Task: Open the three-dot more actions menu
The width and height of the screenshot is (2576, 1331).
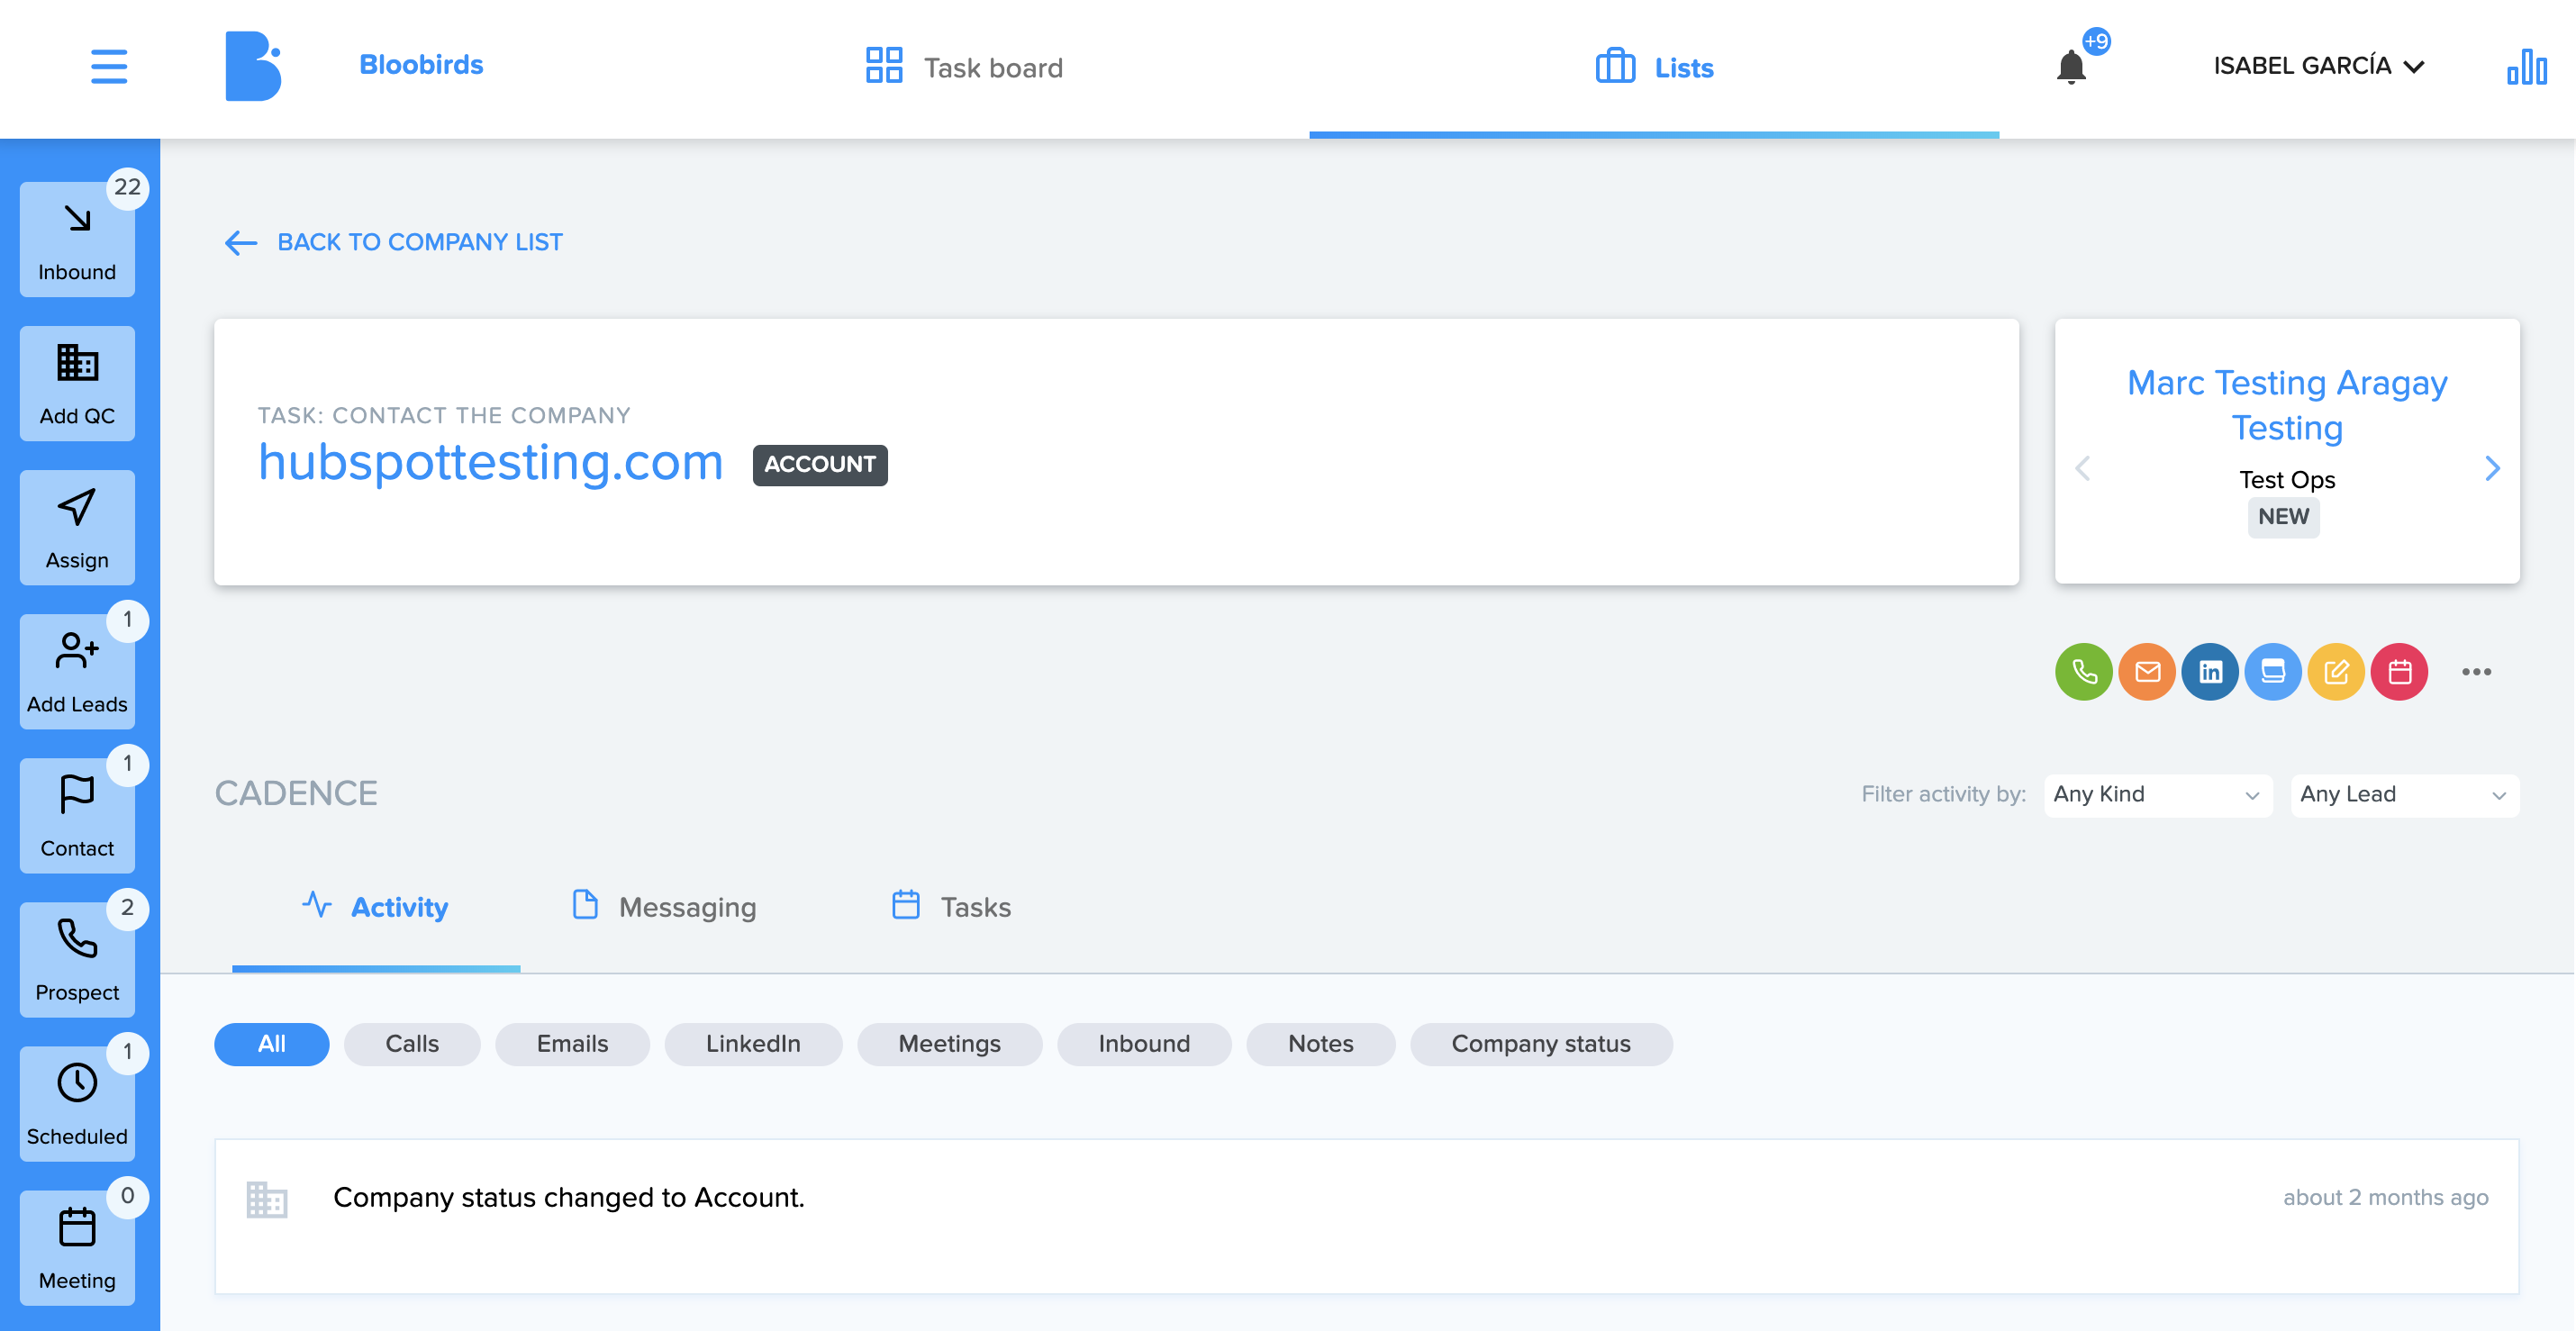Action: tap(2476, 672)
